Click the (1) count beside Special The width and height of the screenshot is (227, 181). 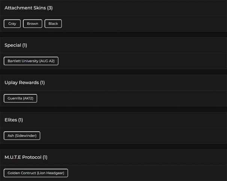point(25,45)
